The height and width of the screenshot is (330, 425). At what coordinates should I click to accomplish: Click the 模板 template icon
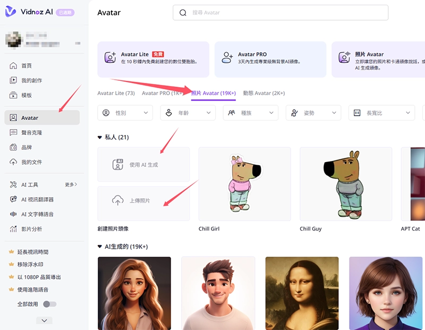coord(13,95)
